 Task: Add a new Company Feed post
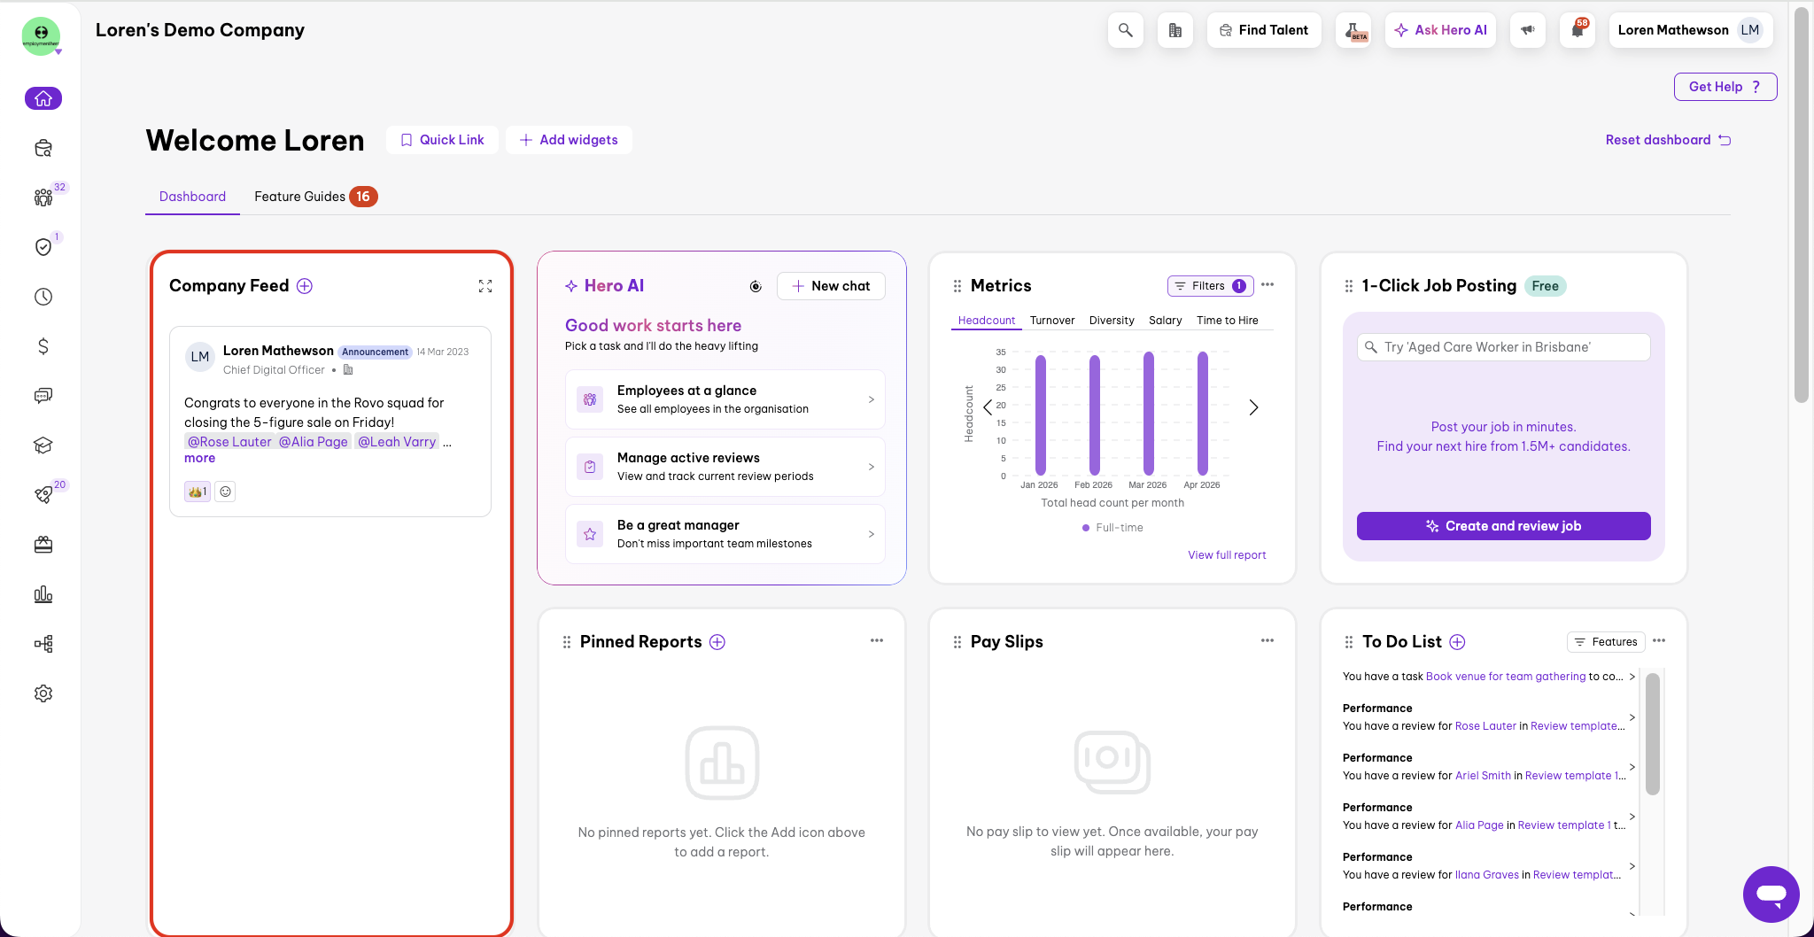(305, 286)
